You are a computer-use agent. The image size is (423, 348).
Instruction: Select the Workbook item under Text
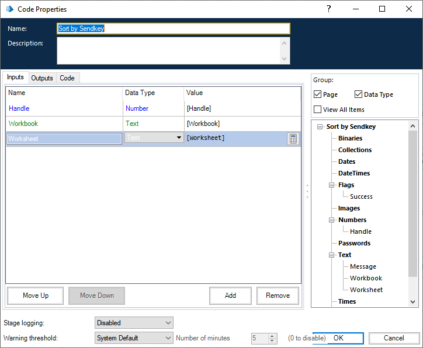[x=366, y=278]
